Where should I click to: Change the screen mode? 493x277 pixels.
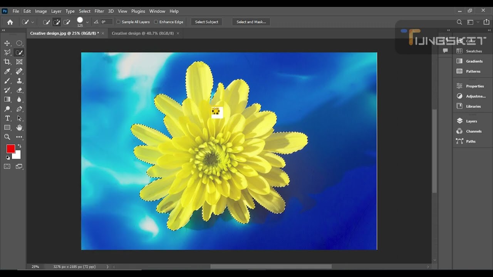(19, 166)
